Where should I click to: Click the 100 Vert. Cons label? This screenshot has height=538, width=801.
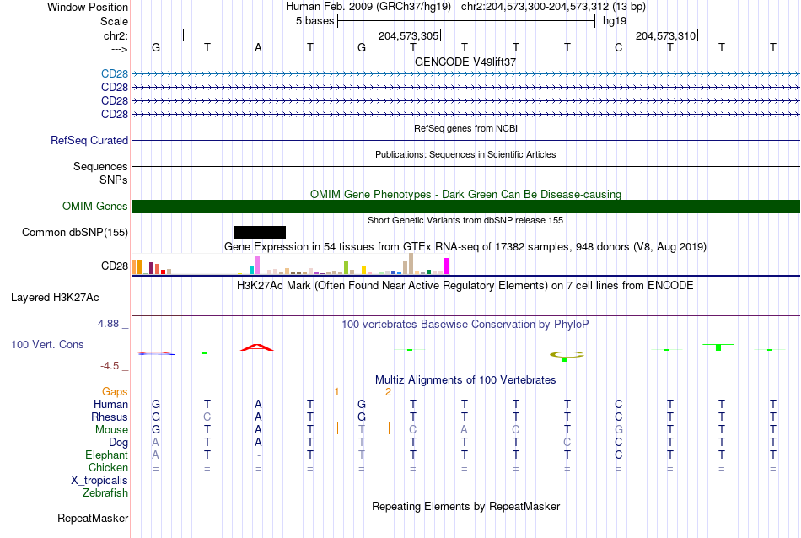(47, 344)
